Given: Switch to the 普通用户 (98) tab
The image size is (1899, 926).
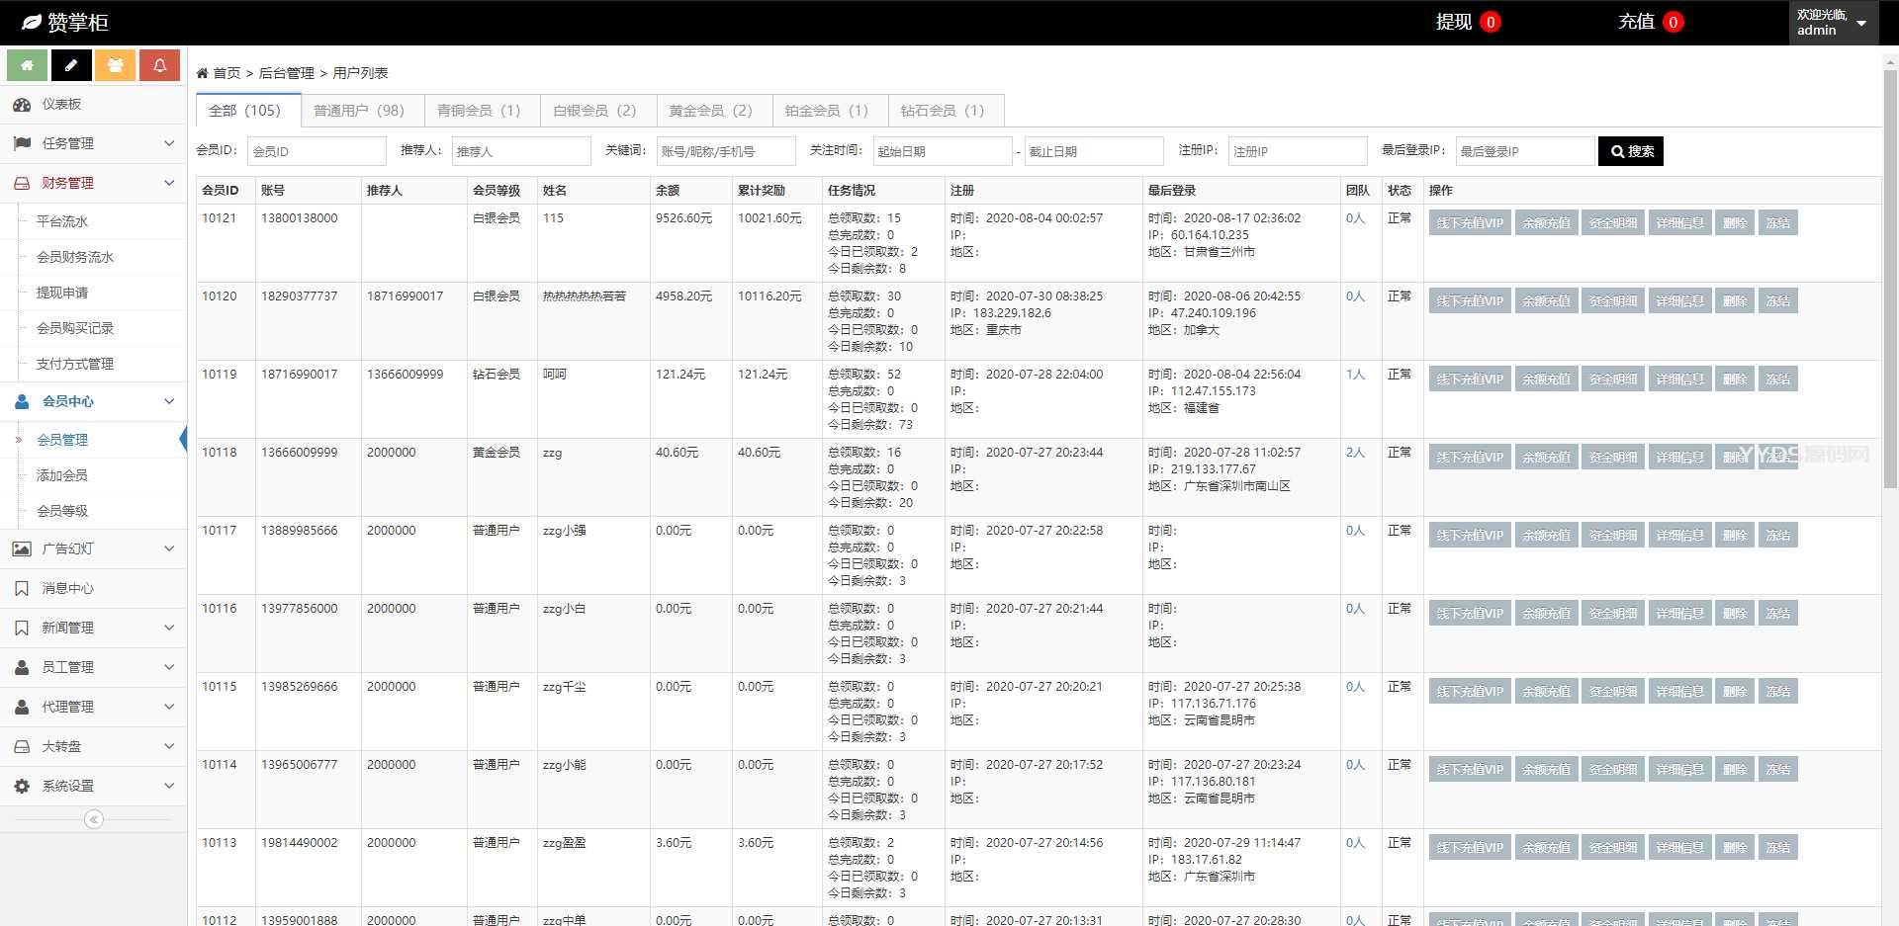Looking at the screenshot, I should [x=358, y=111].
